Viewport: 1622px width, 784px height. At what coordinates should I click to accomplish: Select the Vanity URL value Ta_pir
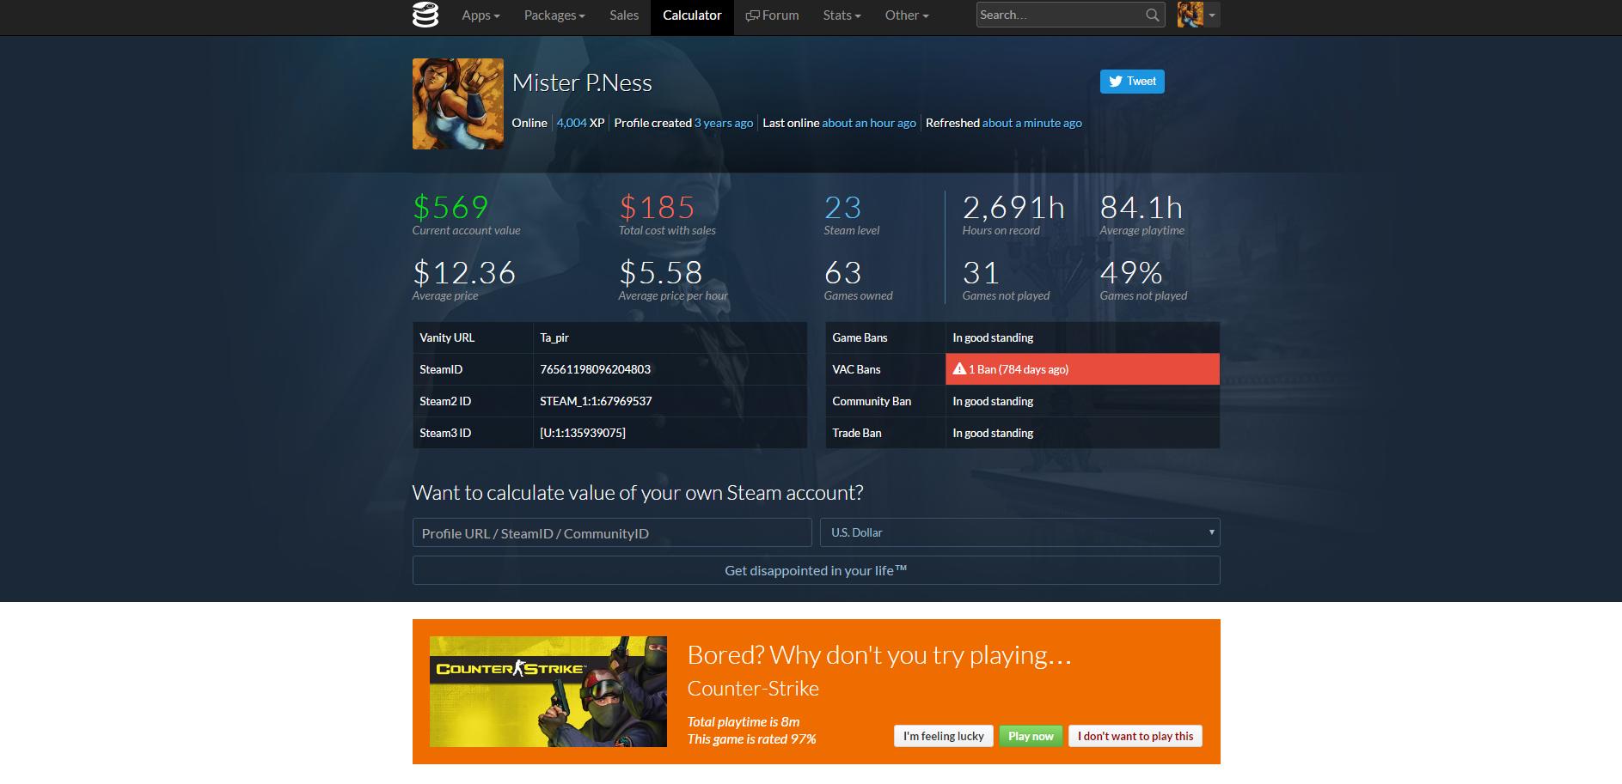click(554, 337)
